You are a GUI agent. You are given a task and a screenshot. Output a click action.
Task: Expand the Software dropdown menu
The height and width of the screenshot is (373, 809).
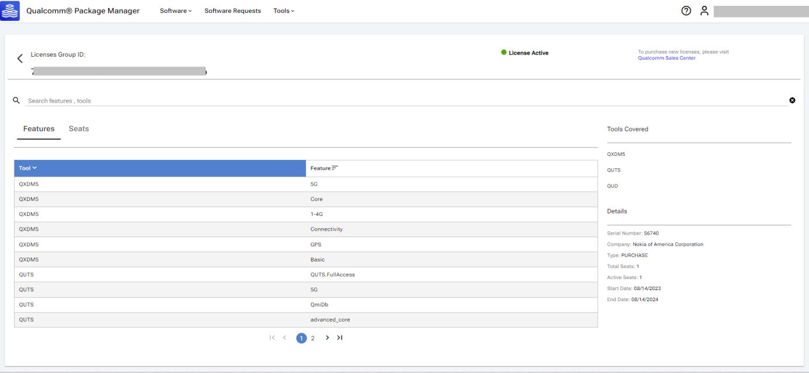(176, 11)
